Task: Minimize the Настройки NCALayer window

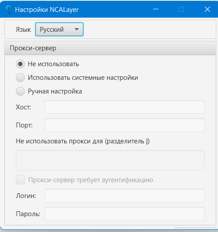Action: (x=156, y=9)
